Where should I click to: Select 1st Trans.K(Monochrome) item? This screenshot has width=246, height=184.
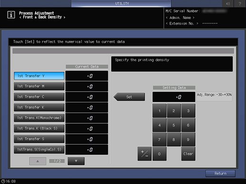39,118
